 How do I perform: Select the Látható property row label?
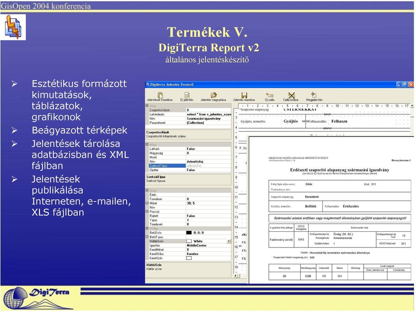[x=154, y=149]
